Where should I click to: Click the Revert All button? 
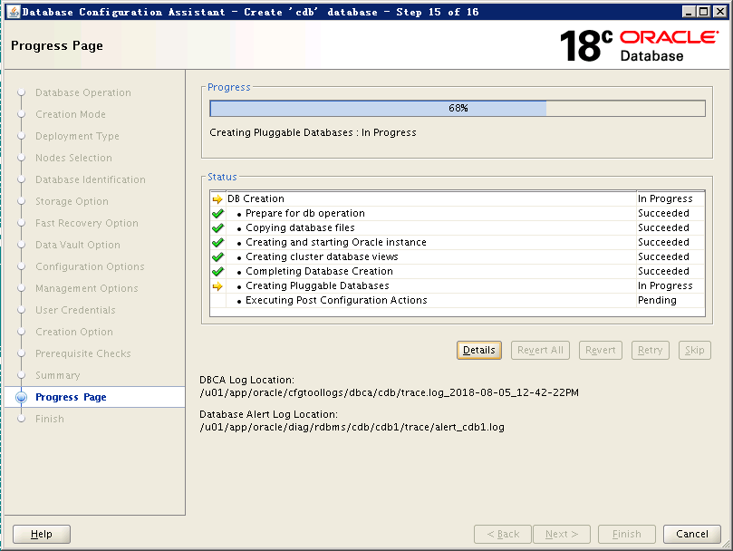(x=540, y=350)
